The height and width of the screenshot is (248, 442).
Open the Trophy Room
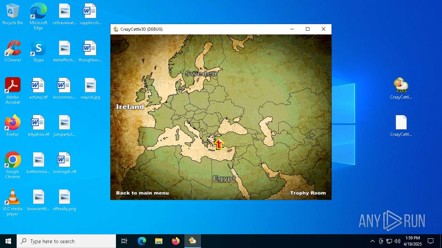(308, 193)
